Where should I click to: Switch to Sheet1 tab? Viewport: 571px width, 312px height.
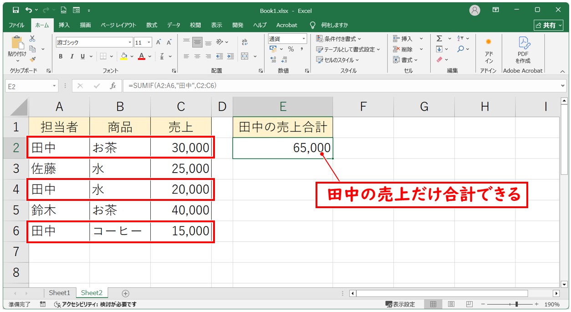[x=60, y=293]
